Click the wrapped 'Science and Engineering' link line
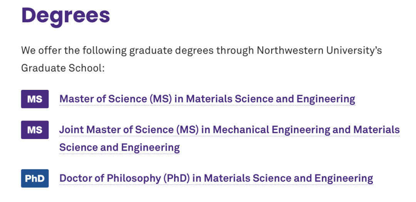416x202 pixels. (119, 147)
